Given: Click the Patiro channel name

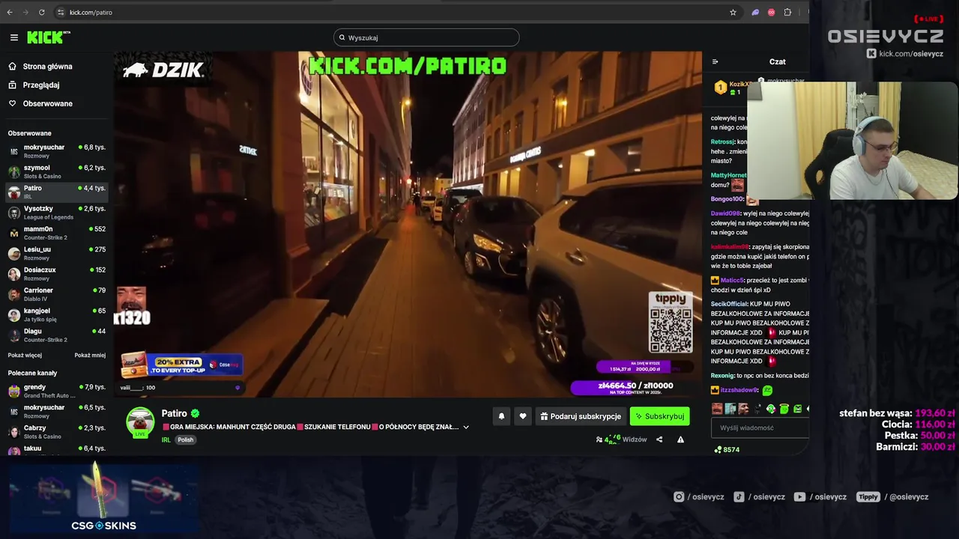Looking at the screenshot, I should tap(175, 413).
